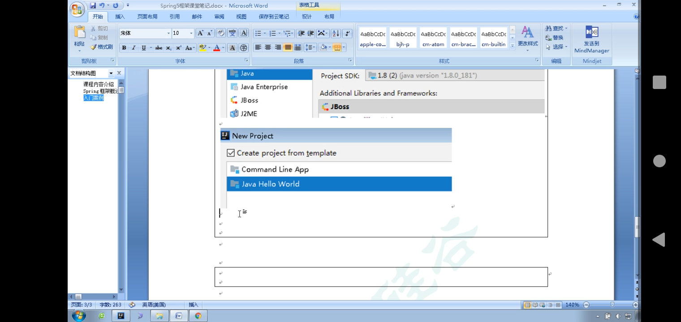This screenshot has width=681, height=322.
Task: Align text to the right
Action: 278,47
